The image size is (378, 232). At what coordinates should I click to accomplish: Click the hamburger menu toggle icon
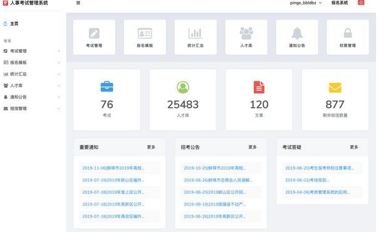point(78,3)
